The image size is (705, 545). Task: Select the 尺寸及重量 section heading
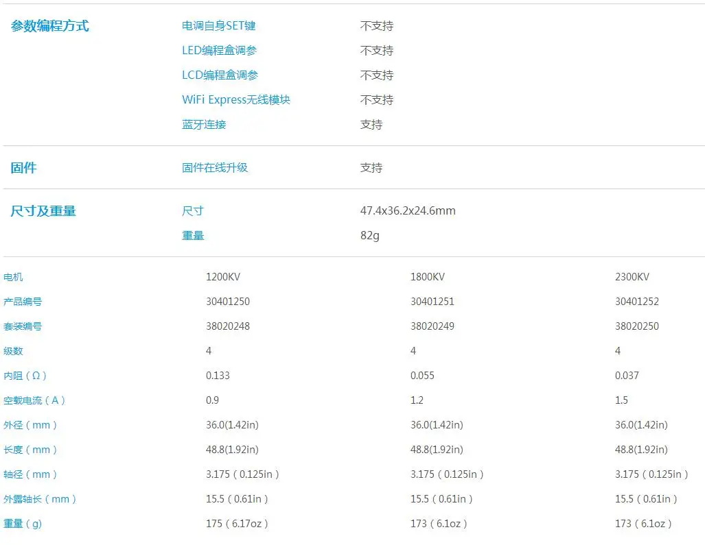(43, 211)
